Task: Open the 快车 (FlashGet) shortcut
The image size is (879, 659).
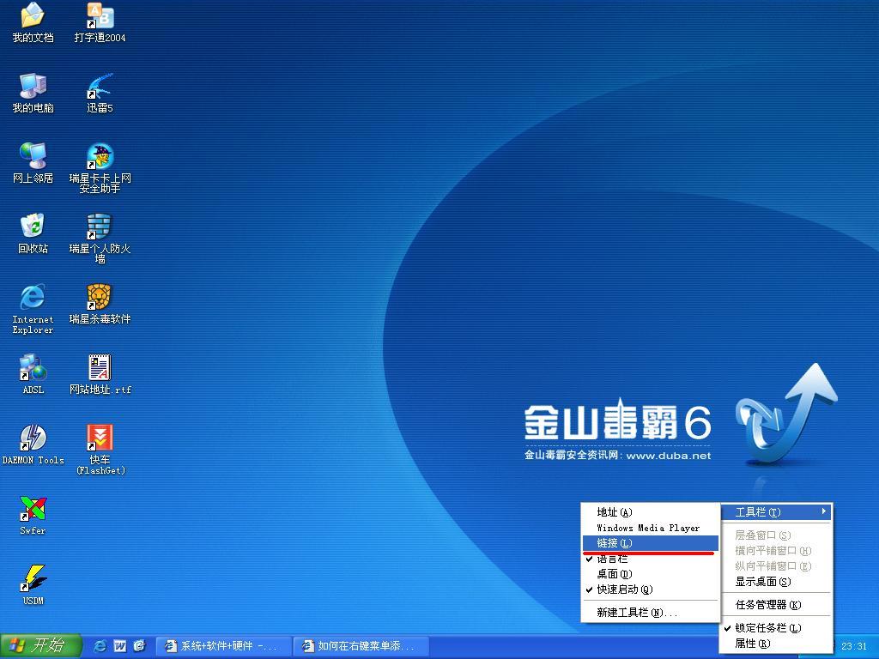Action: tap(100, 439)
